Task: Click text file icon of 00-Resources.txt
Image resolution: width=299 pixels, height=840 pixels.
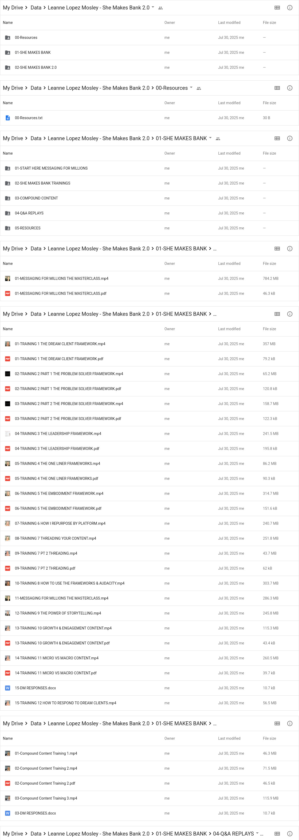Action: (x=8, y=118)
